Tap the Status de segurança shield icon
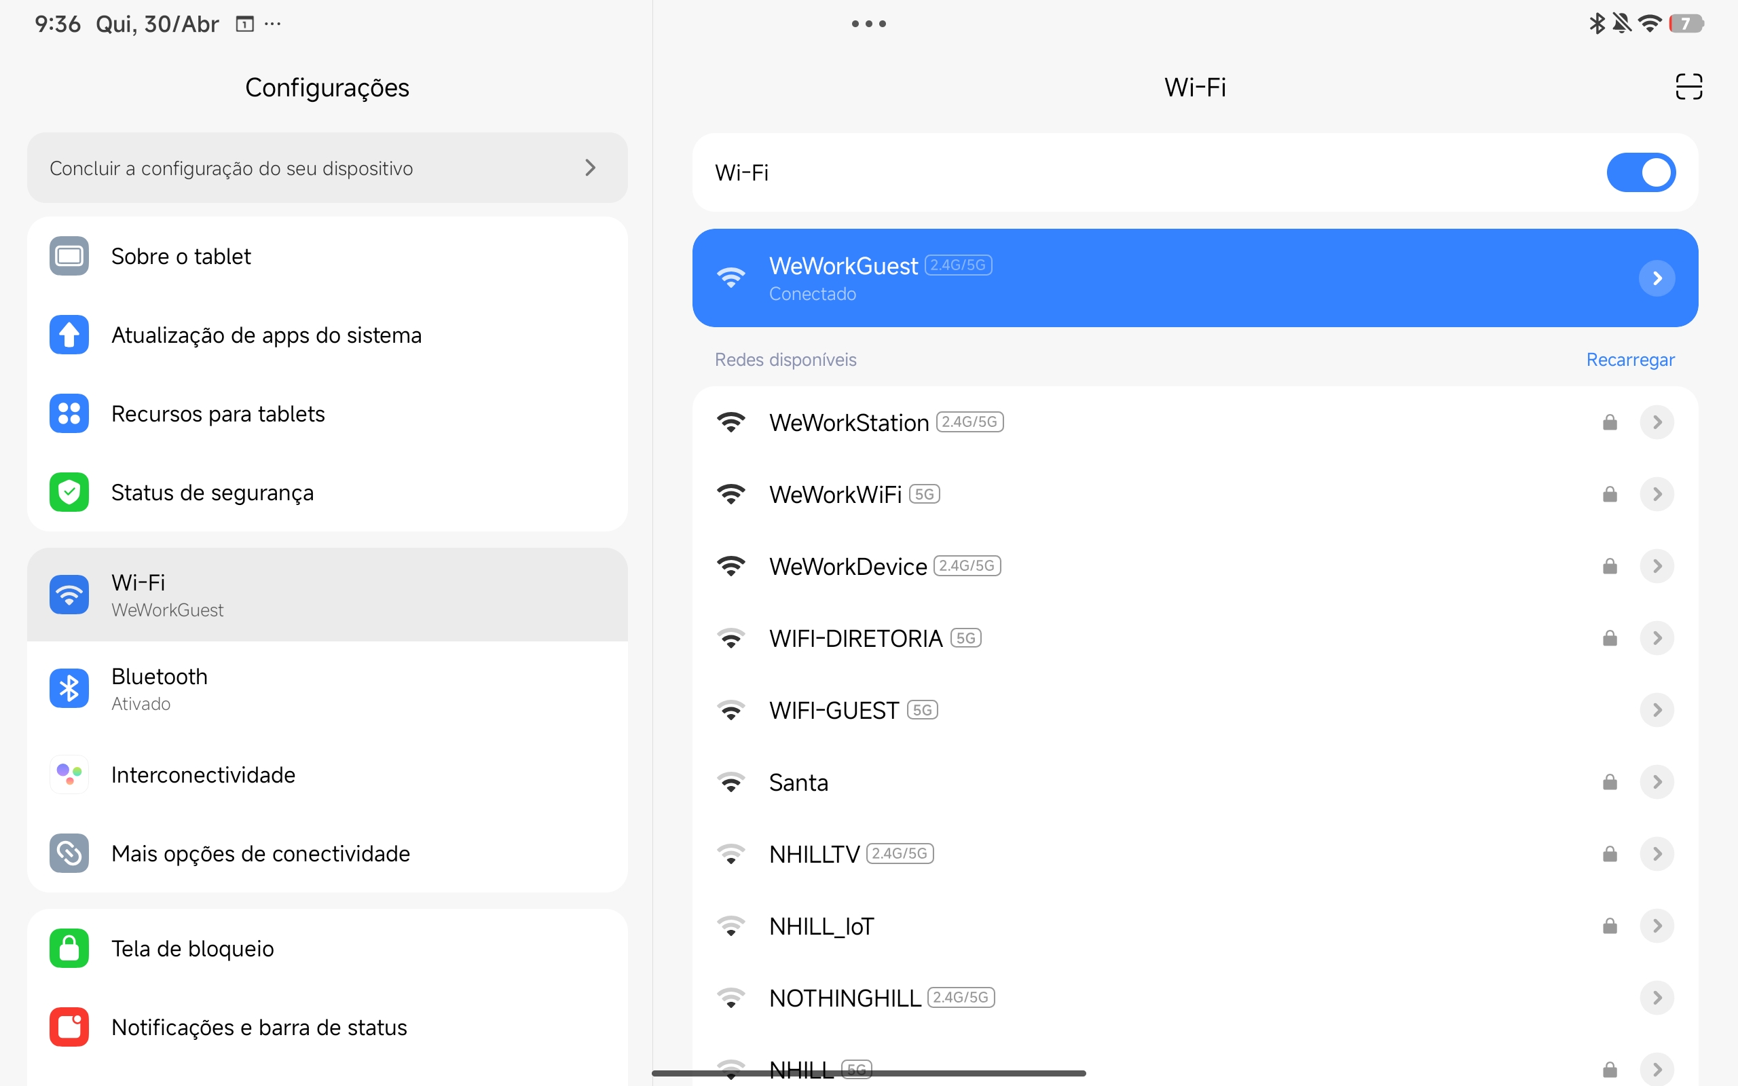 click(69, 492)
